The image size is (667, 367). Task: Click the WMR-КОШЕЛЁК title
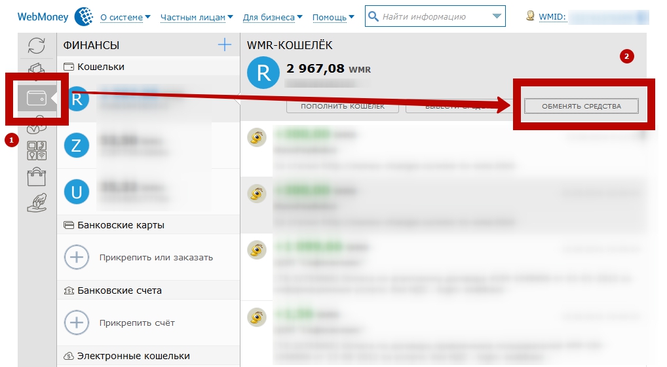(x=290, y=45)
